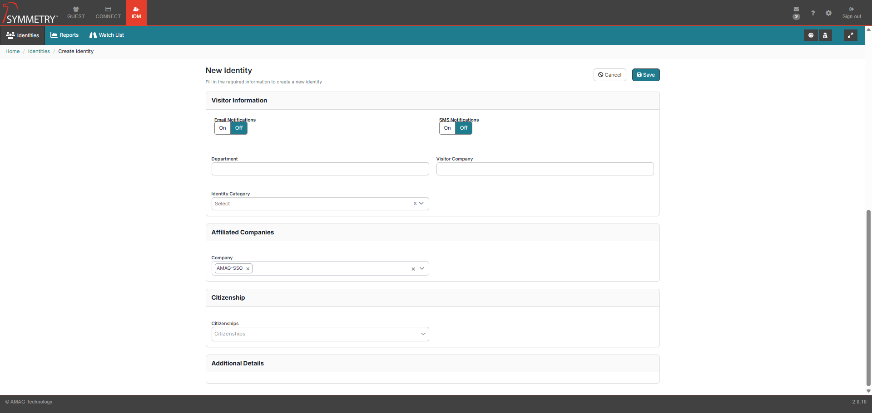Image resolution: width=872 pixels, height=413 pixels.
Task: Expand the Identity Category dropdown
Action: click(421, 204)
